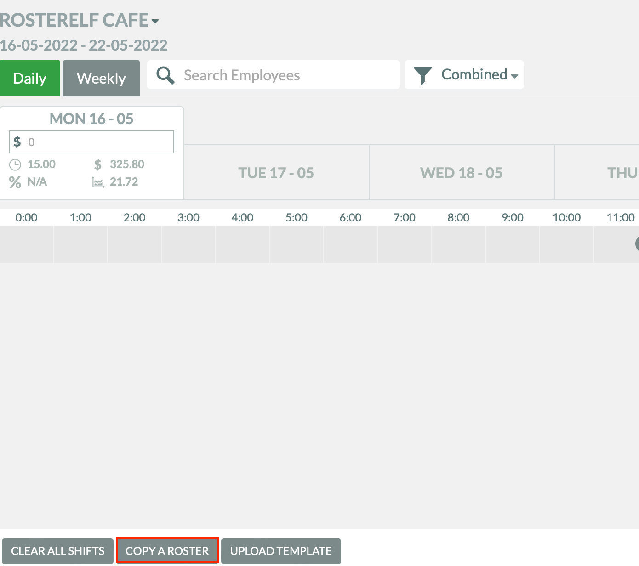Click the dollar cost icon next to 325.80

coord(98,164)
